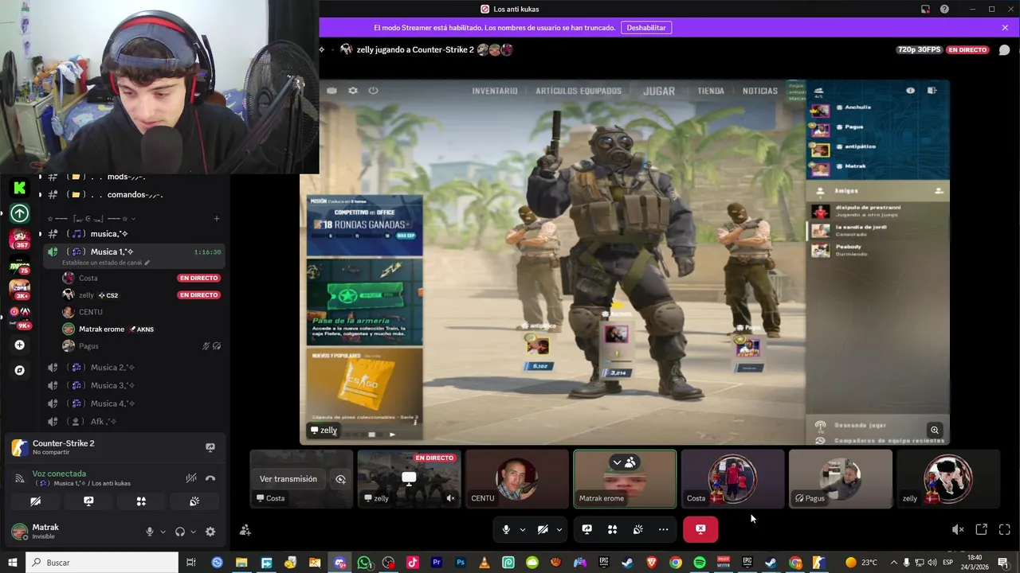
Task: Expand camera options in call bar
Action: click(559, 529)
